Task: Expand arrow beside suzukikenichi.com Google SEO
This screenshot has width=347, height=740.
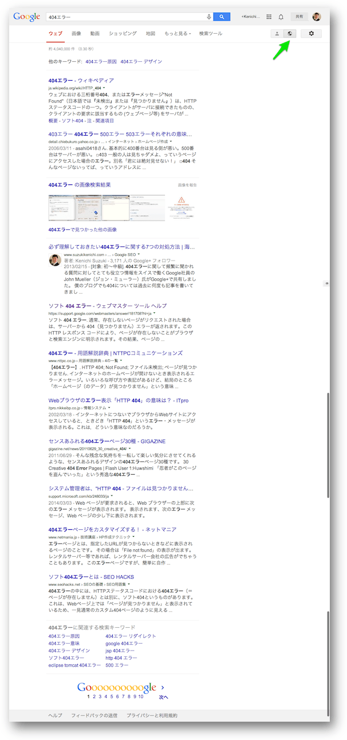Action: [x=137, y=254]
